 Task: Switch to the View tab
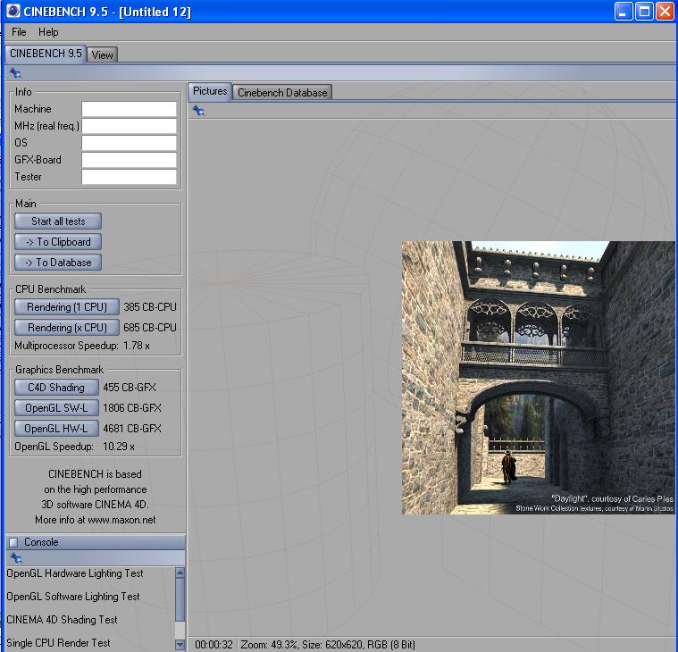click(x=103, y=54)
